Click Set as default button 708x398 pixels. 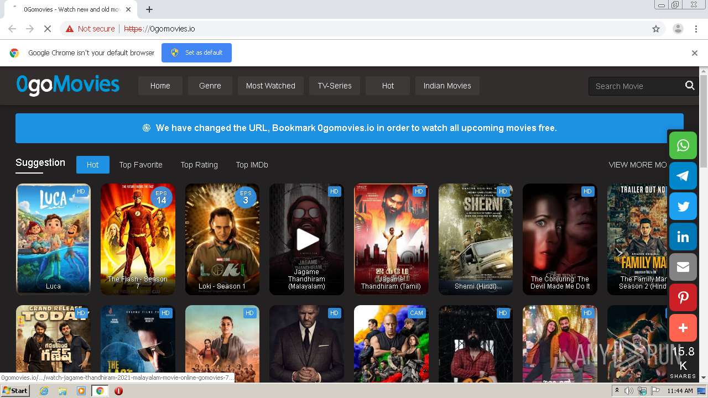coord(196,53)
